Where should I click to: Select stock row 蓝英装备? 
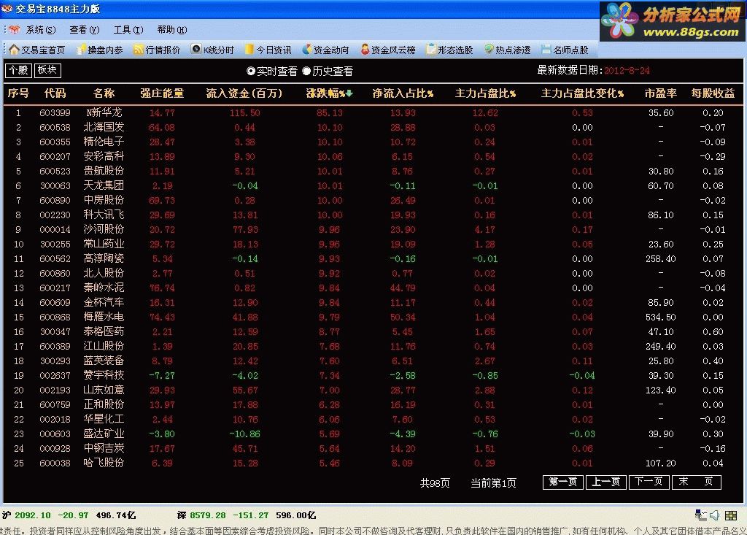pos(373,361)
